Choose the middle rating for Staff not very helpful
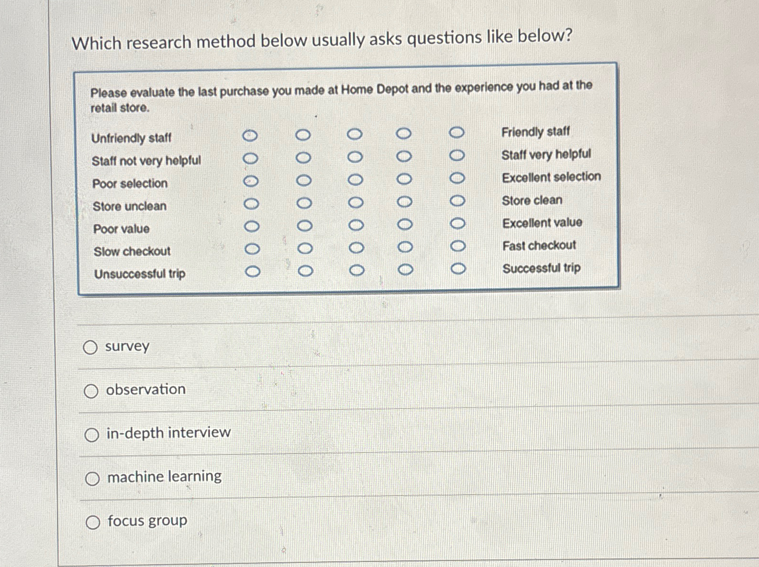759x567 pixels. coord(356,158)
